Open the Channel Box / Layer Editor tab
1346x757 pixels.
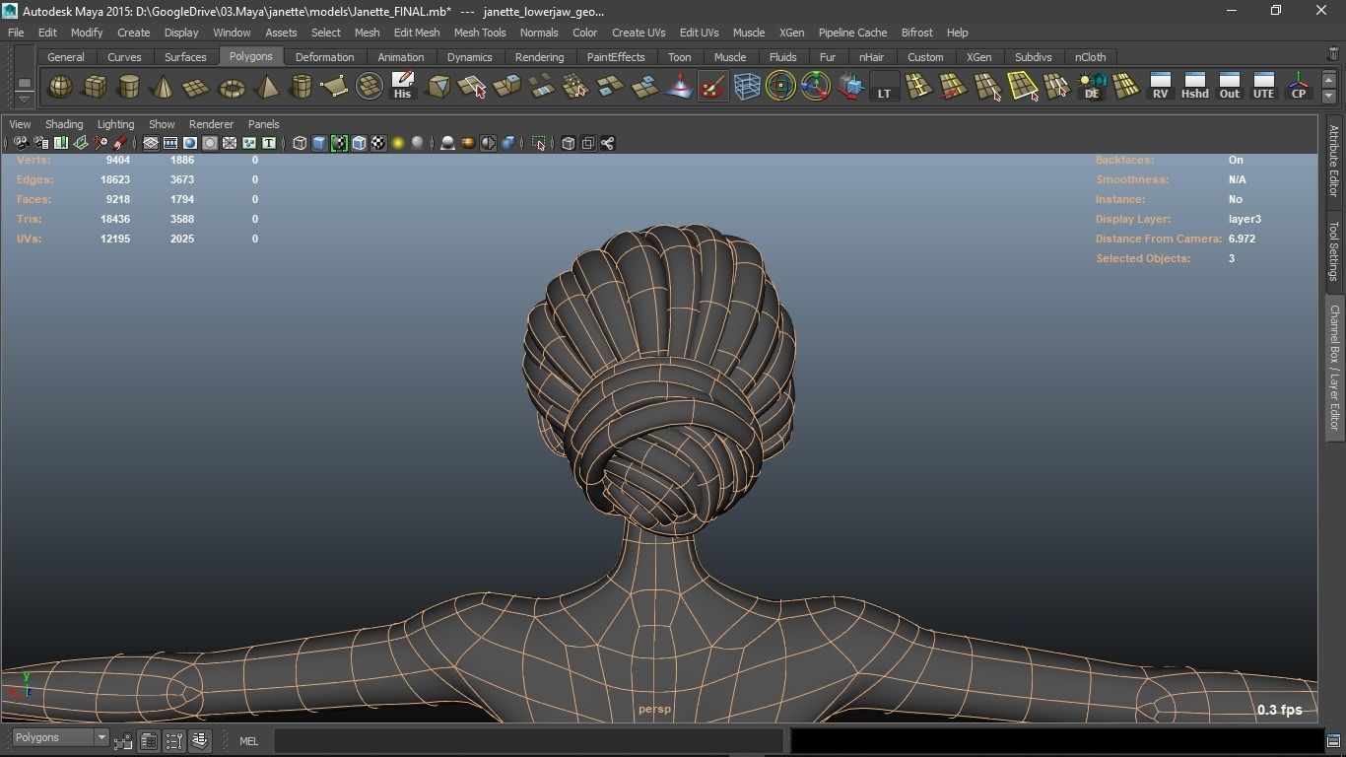pyautogui.click(x=1334, y=368)
